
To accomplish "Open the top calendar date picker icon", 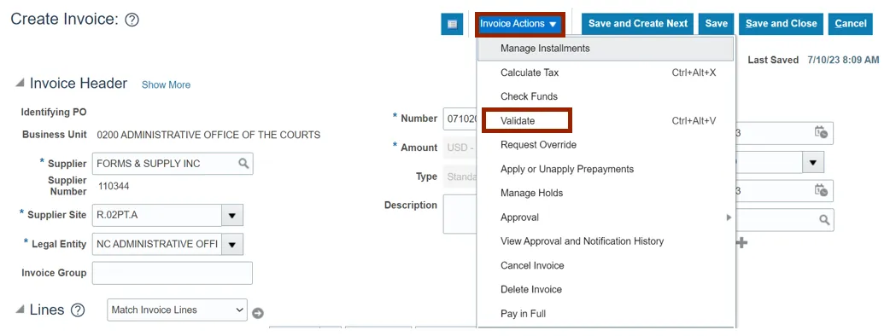I will (821, 132).
